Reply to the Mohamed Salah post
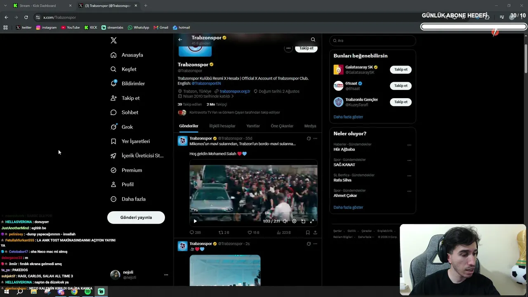This screenshot has height=297, width=528. click(195, 233)
